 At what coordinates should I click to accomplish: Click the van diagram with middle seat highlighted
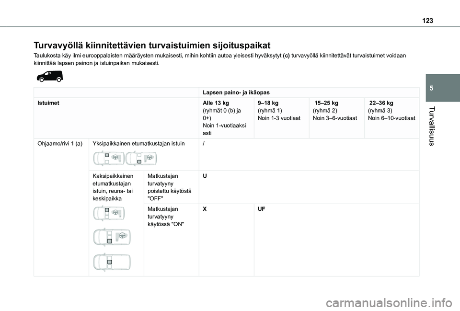tap(112, 262)
